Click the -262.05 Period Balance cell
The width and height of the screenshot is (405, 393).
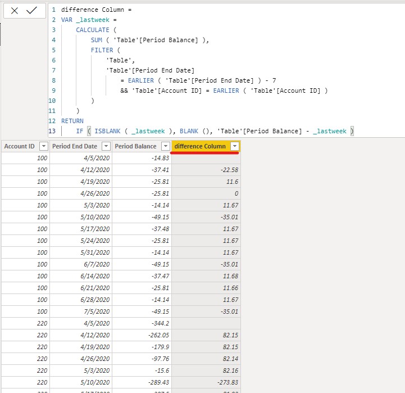(x=142, y=335)
